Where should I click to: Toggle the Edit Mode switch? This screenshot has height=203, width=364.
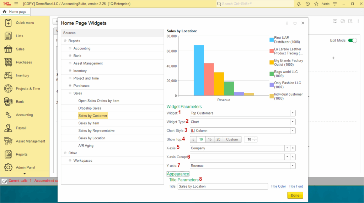(x=352, y=41)
